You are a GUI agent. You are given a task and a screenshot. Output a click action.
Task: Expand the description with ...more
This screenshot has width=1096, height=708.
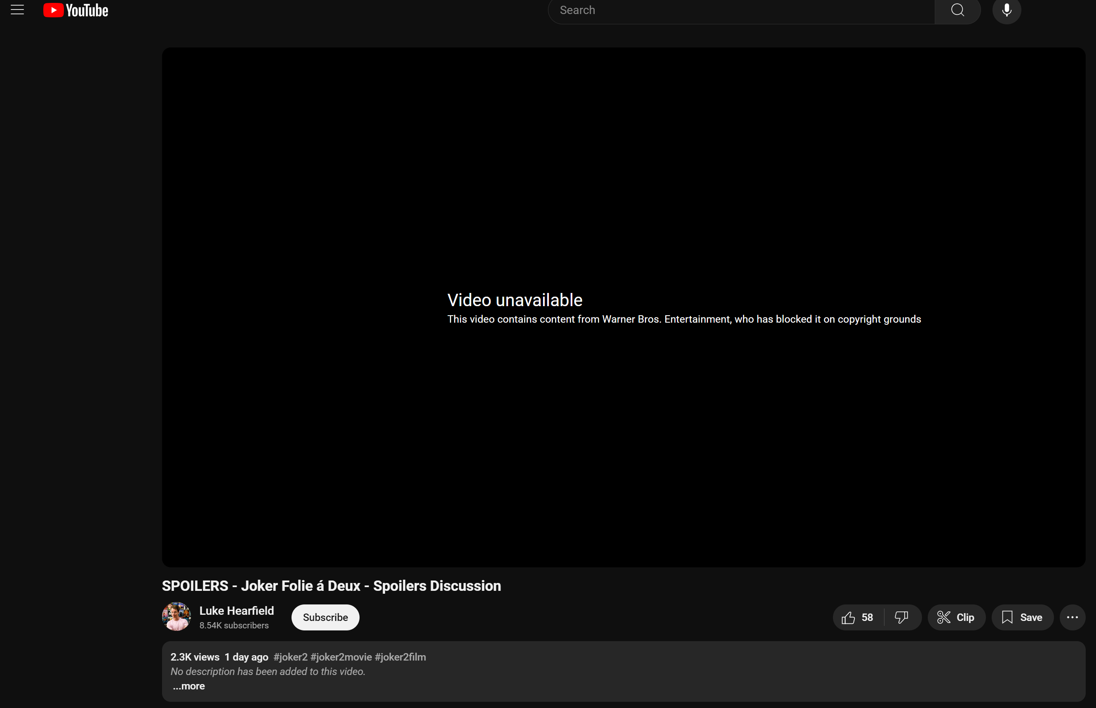(x=189, y=686)
